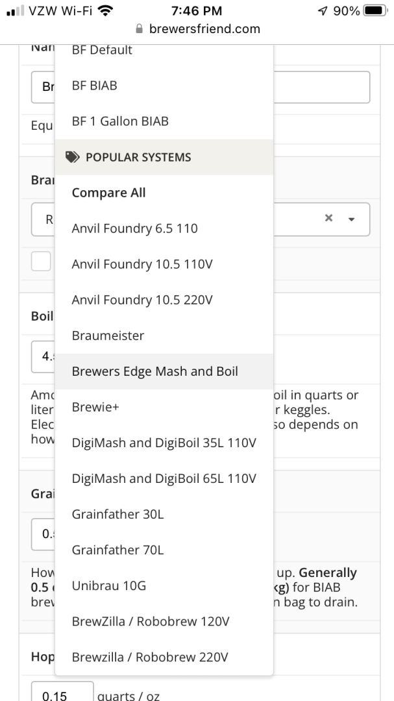Choose Braumeister system
This screenshot has width=394, height=701.
click(108, 336)
